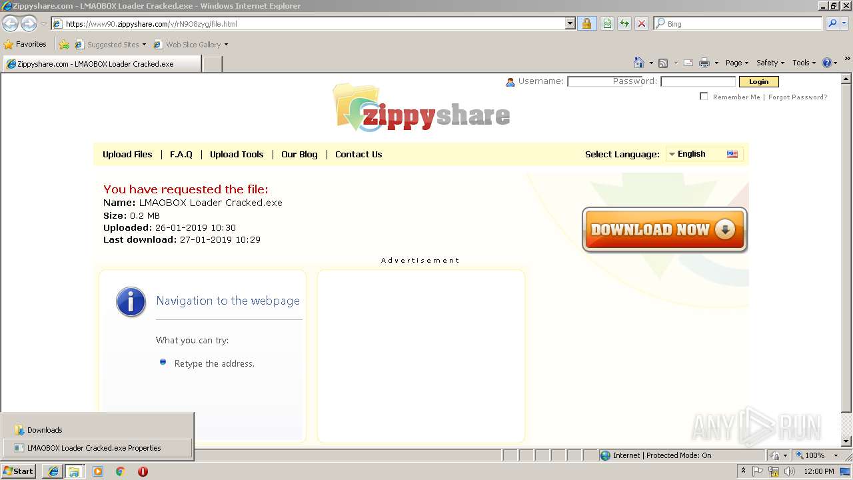This screenshot has width=853, height=480.
Task: Click the Opera taskbar icon
Action: (143, 471)
